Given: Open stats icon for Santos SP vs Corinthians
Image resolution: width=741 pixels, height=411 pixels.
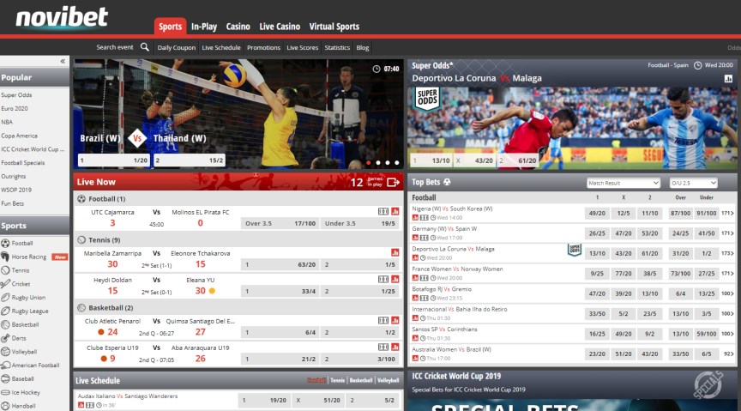Looking at the screenshot, I should [x=415, y=338].
